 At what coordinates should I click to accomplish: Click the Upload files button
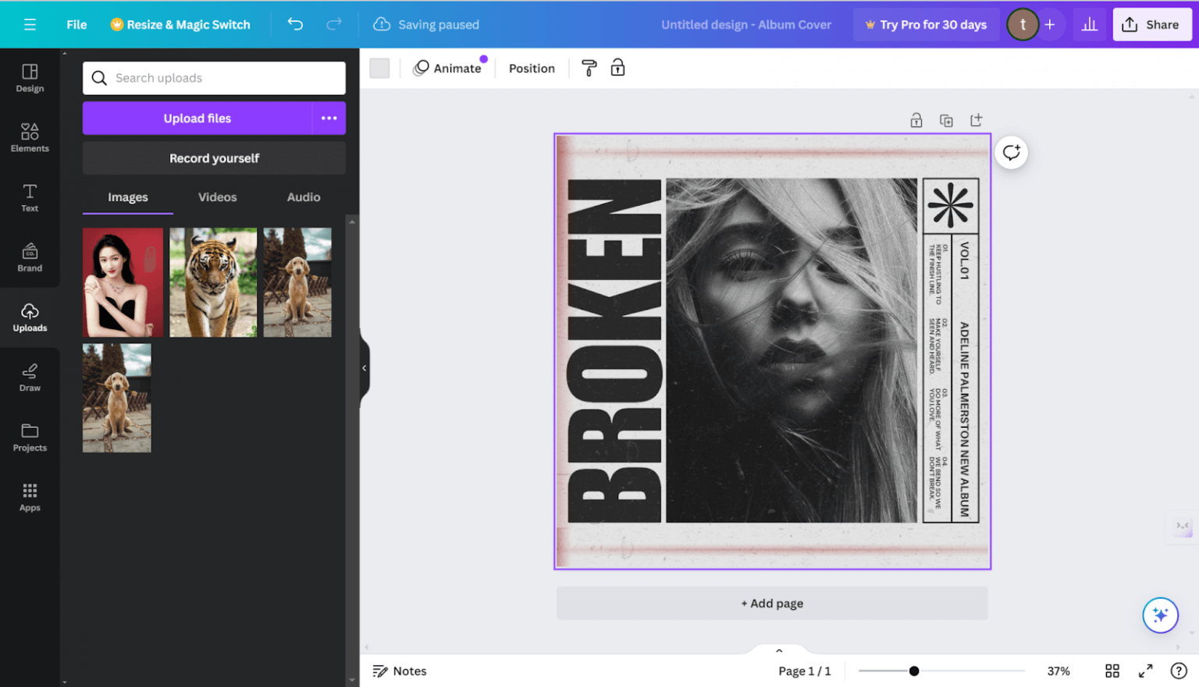click(197, 119)
